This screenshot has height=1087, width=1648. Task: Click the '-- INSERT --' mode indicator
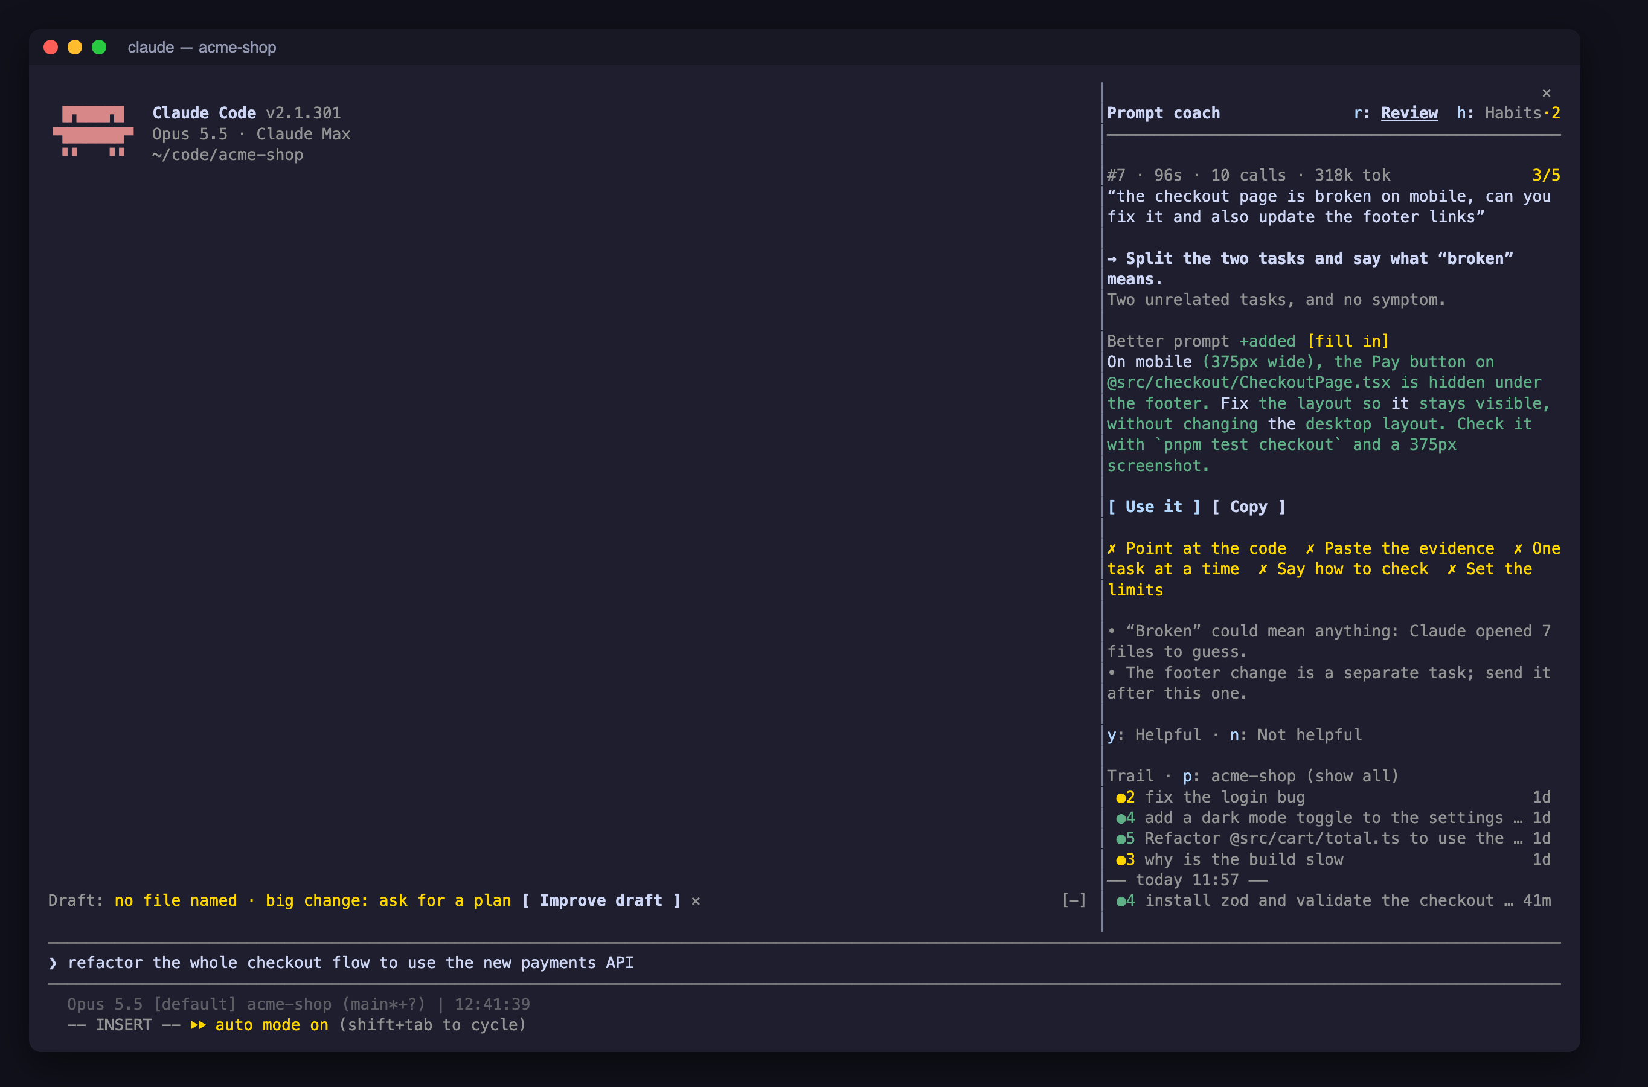123,1025
